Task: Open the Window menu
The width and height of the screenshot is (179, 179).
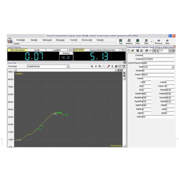Action: pos(87,40)
